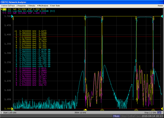Click the Meas status indicator
The image size is (164, 118).
pyautogui.click(x=116, y=116)
